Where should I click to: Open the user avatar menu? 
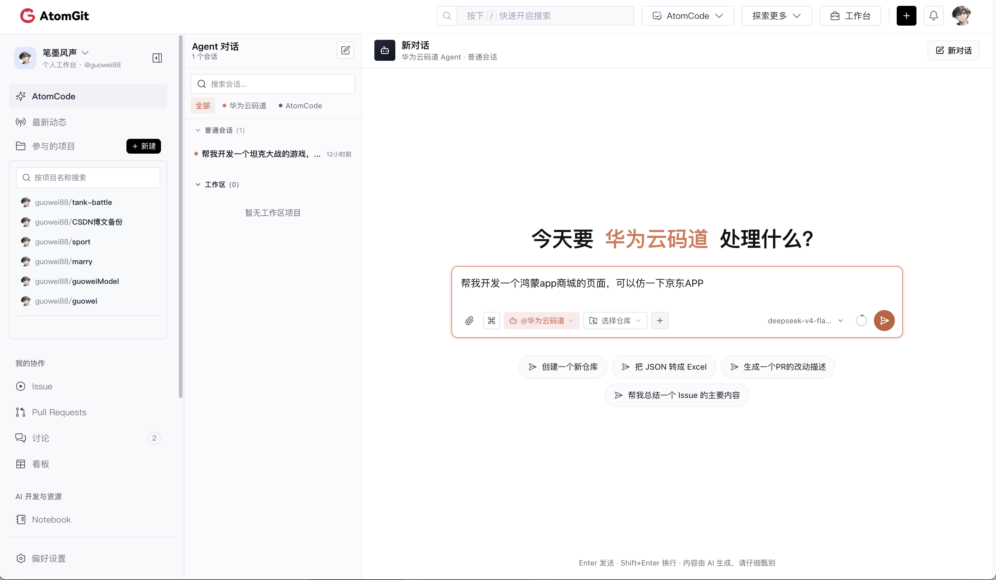[961, 16]
